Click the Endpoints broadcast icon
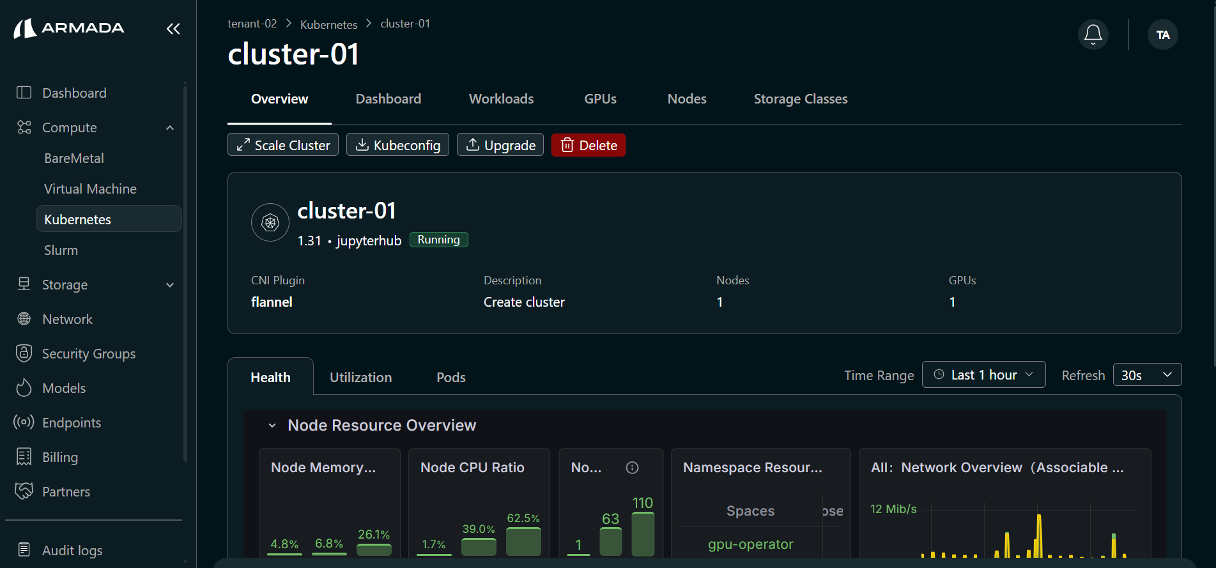Screen dimensions: 1216x568 click(24, 422)
